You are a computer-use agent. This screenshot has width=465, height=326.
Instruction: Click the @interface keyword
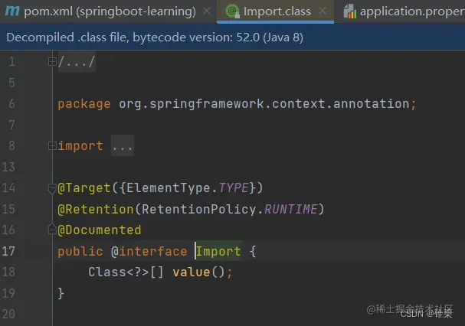(149, 251)
